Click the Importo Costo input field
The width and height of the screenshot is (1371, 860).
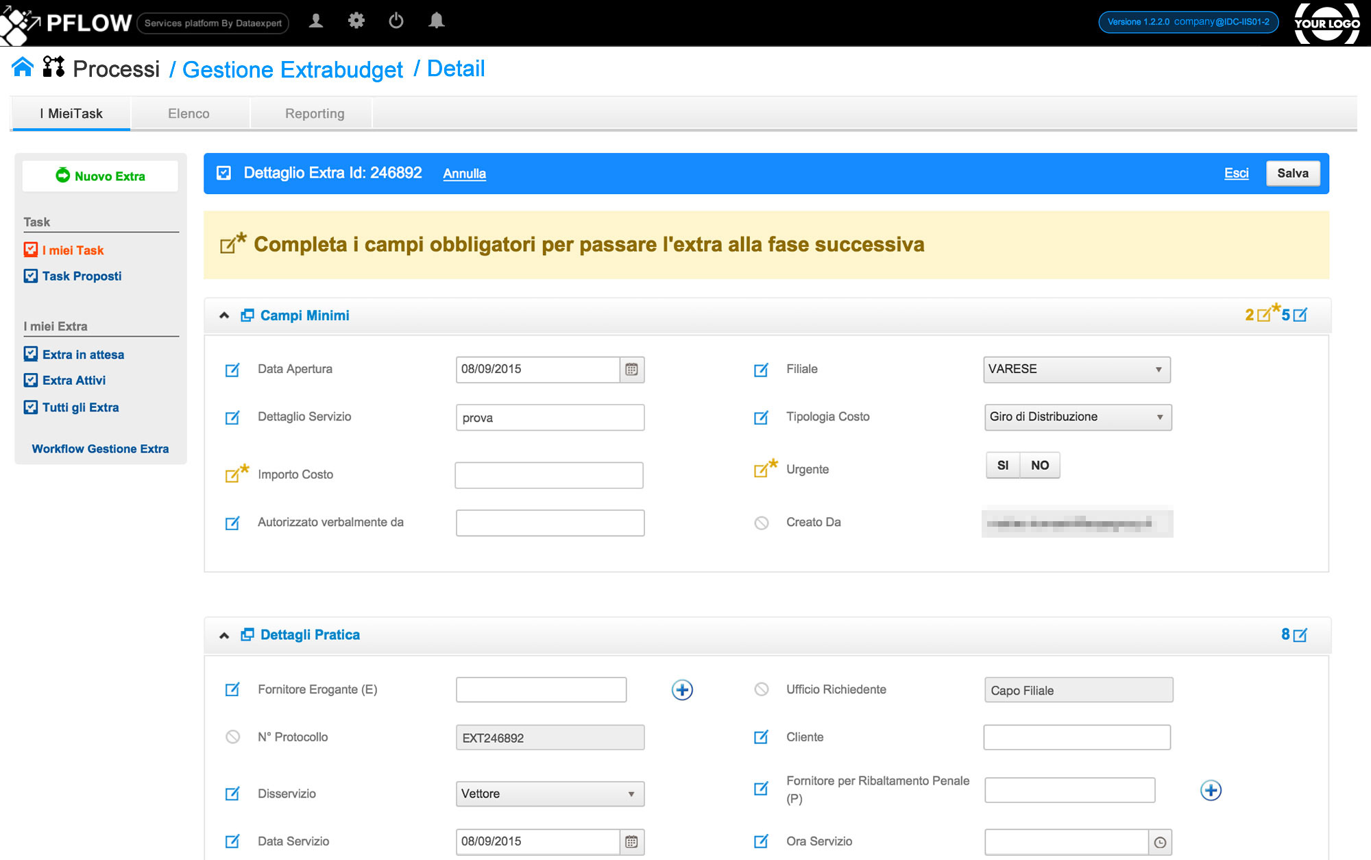(x=548, y=475)
